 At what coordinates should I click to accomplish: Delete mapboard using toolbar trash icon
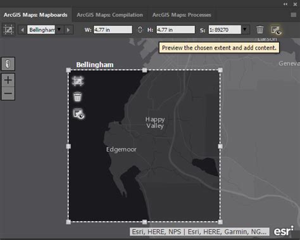[260, 30]
